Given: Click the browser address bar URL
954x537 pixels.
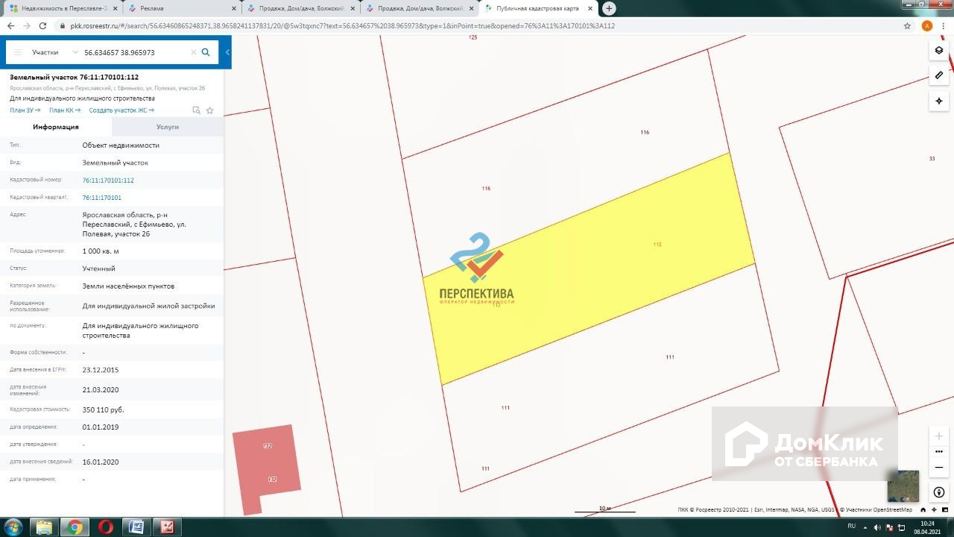Looking at the screenshot, I should [343, 25].
